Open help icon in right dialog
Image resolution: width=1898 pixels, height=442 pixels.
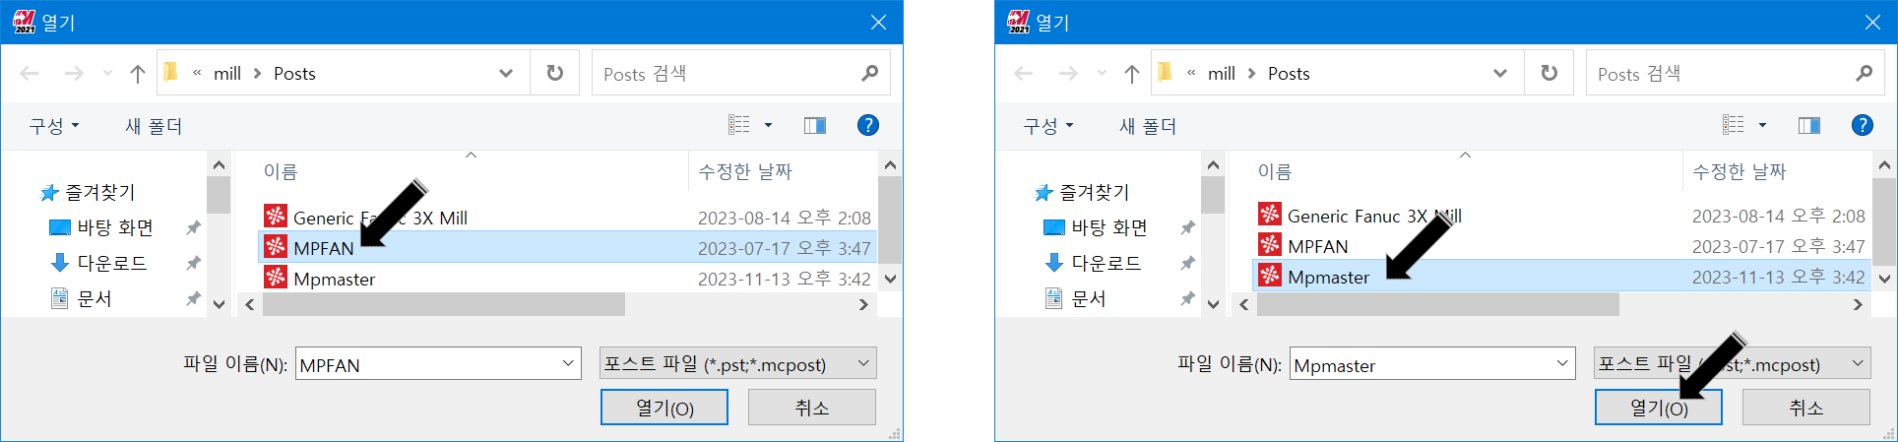pyautogui.click(x=1862, y=125)
